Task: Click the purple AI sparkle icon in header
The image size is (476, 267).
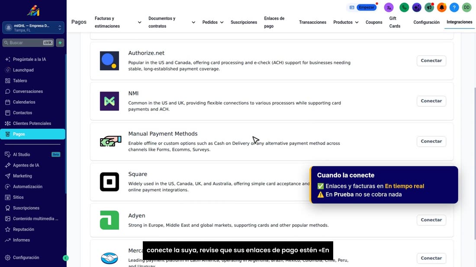Action: coord(416,8)
